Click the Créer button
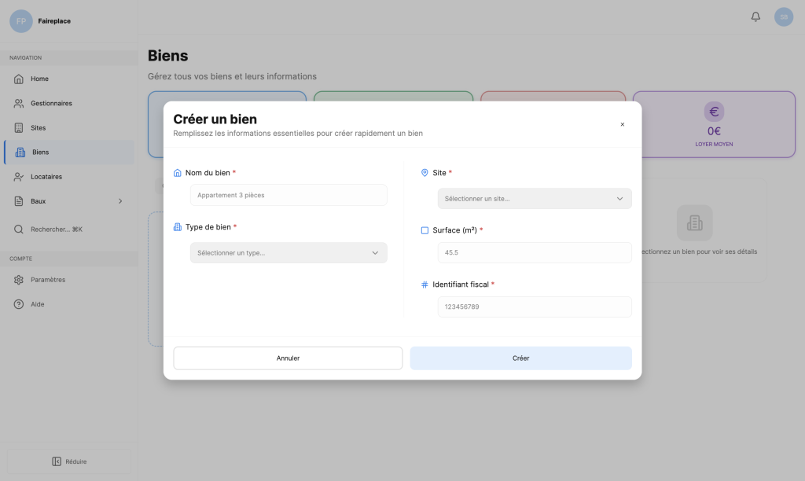This screenshot has height=481, width=805. point(520,358)
